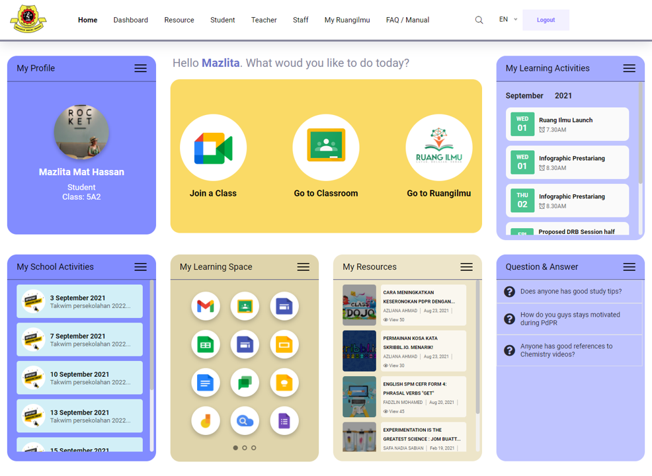Screen dimensions: 652x476
Task: Click Mazlita's profile photo
Action: click(x=81, y=132)
